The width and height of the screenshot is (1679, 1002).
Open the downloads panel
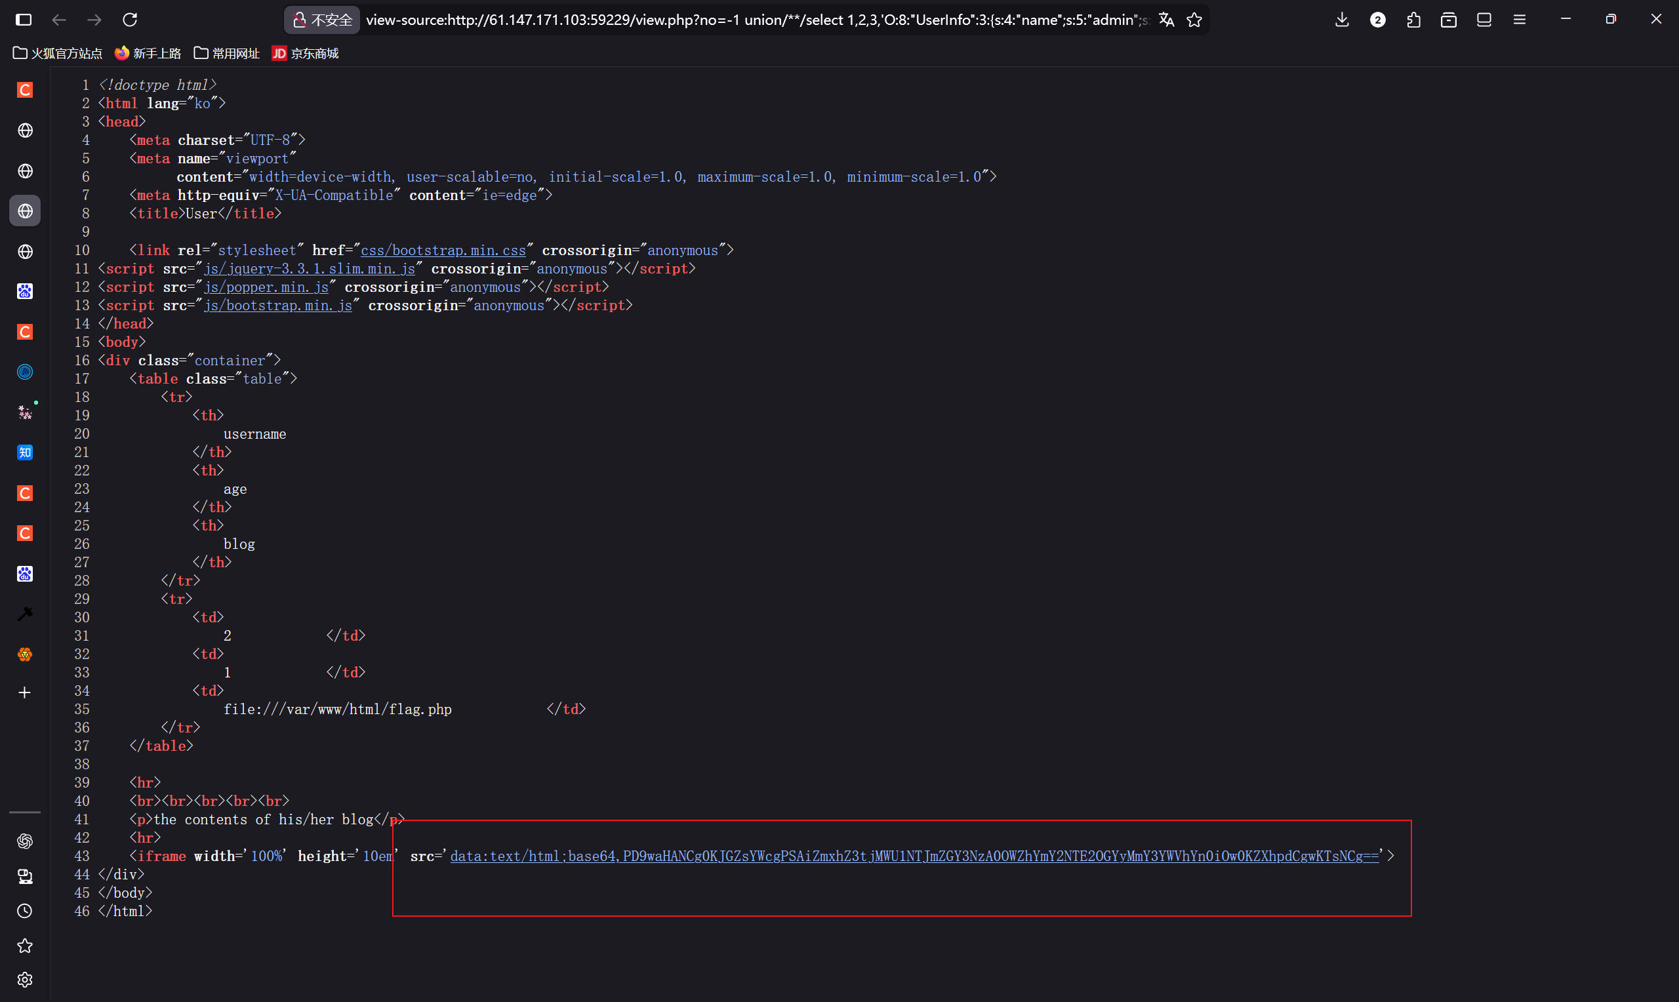(1342, 20)
